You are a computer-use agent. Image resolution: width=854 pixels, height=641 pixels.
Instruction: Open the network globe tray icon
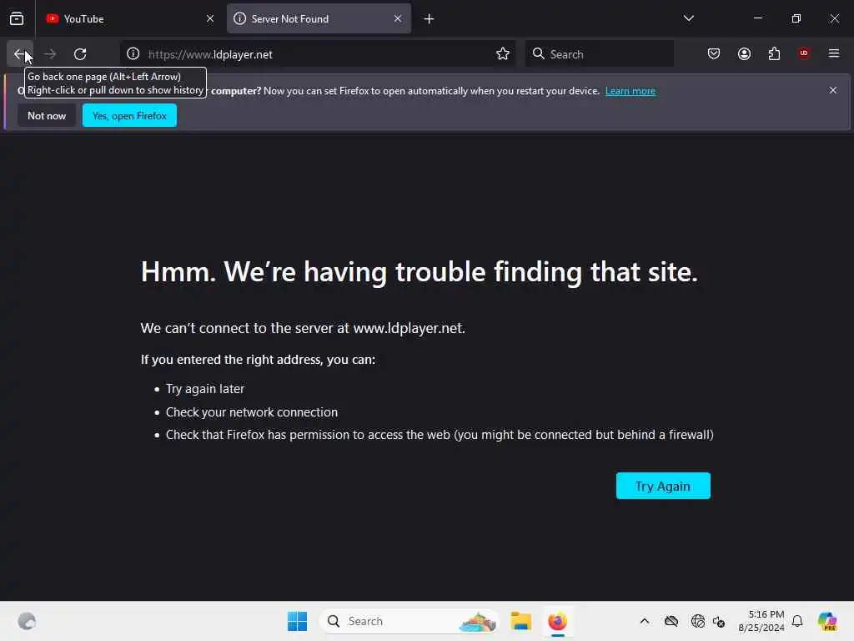[698, 621]
